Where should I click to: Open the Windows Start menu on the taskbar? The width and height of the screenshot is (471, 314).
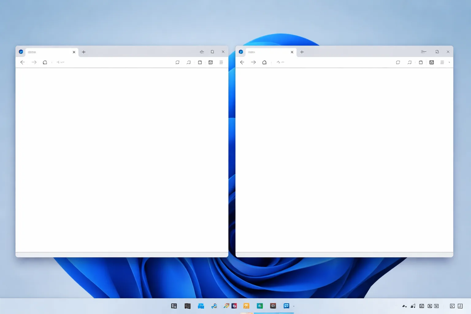[174, 306]
